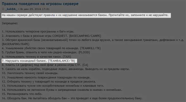Click rule 12 about отбирать технику при ремонте

click(49, 82)
